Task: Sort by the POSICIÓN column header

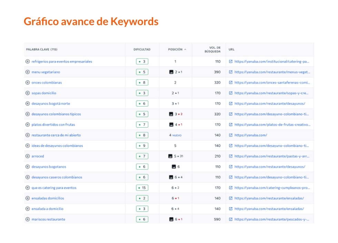Action: click(x=177, y=50)
